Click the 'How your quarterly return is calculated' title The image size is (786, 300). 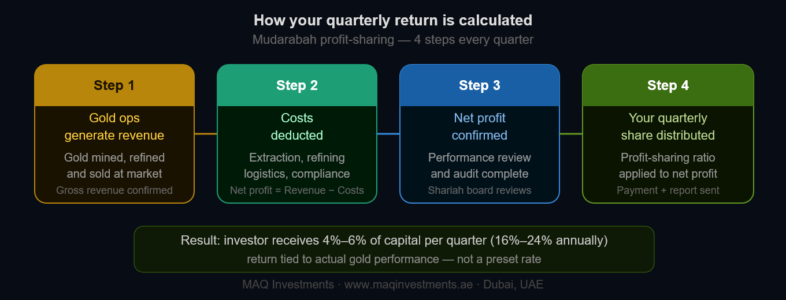coord(393,20)
